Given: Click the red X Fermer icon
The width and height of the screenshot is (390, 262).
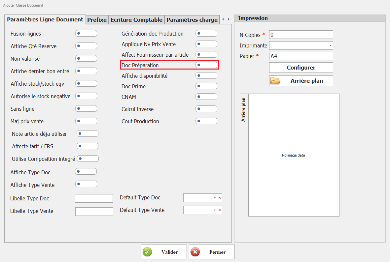Looking at the screenshot, I should [x=195, y=252].
